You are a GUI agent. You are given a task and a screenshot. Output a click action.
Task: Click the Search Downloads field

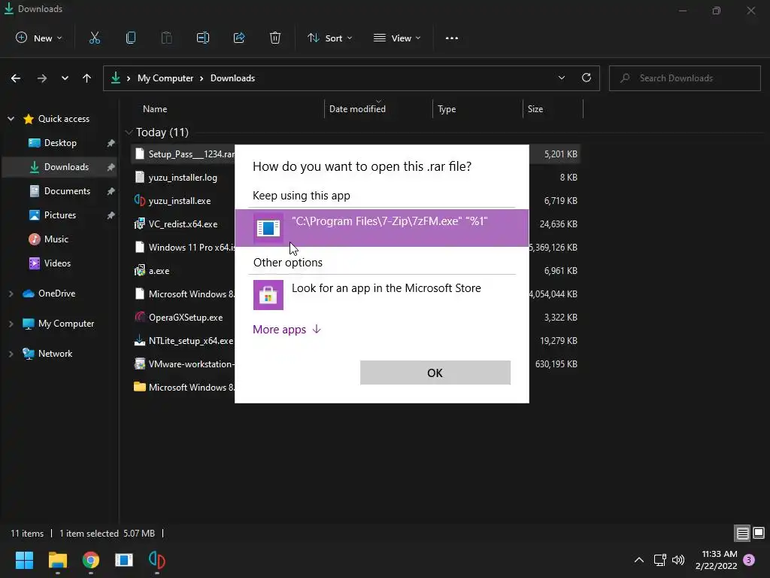coord(684,78)
